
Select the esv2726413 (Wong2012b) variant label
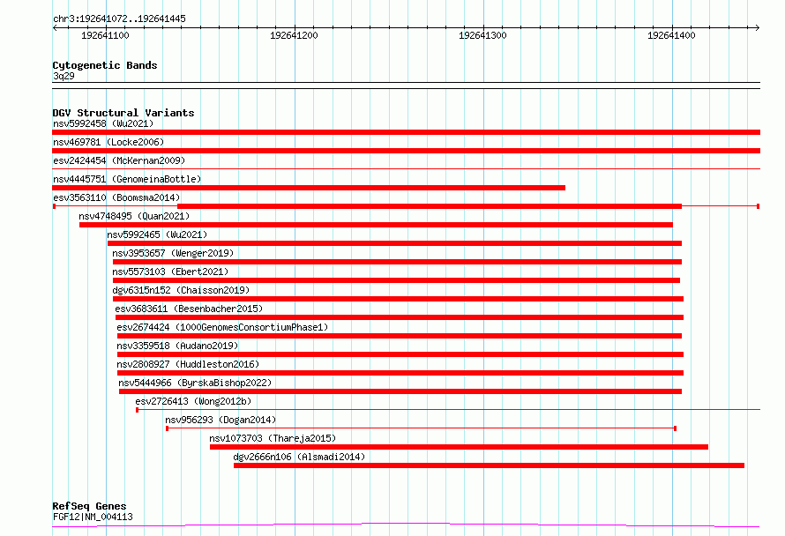tap(193, 401)
